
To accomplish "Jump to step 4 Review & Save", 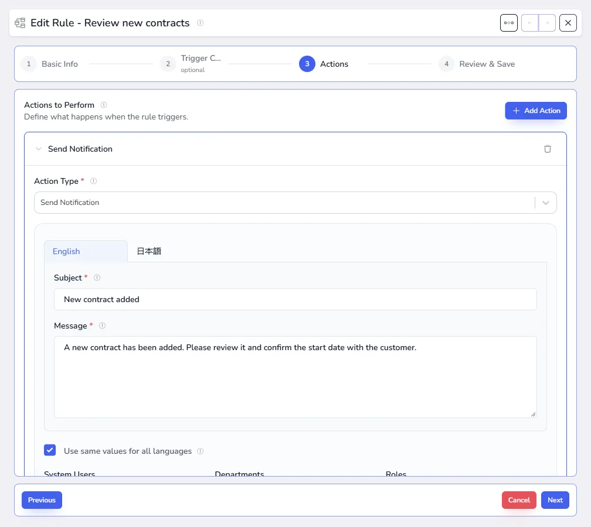I will [x=477, y=64].
